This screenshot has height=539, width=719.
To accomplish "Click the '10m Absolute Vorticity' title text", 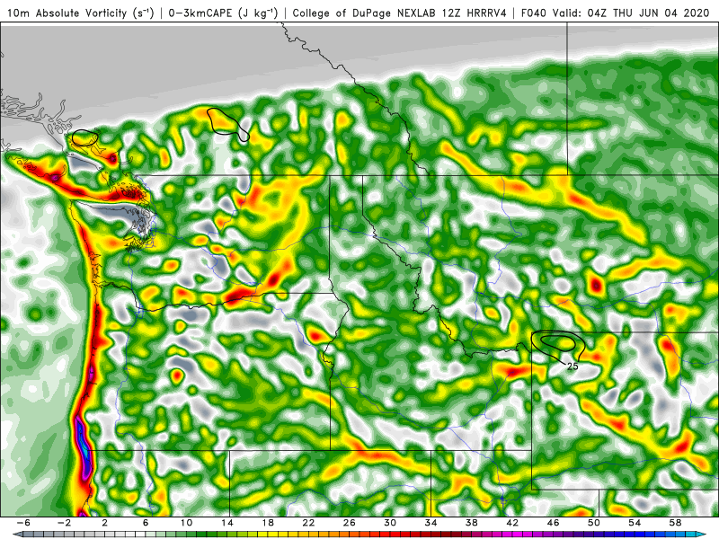I will (67, 13).
